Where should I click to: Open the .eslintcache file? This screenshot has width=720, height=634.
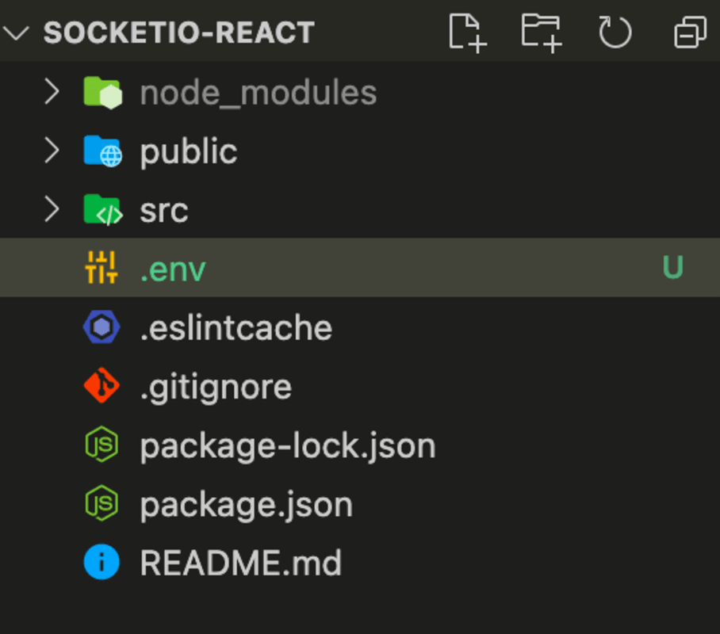click(360, 327)
